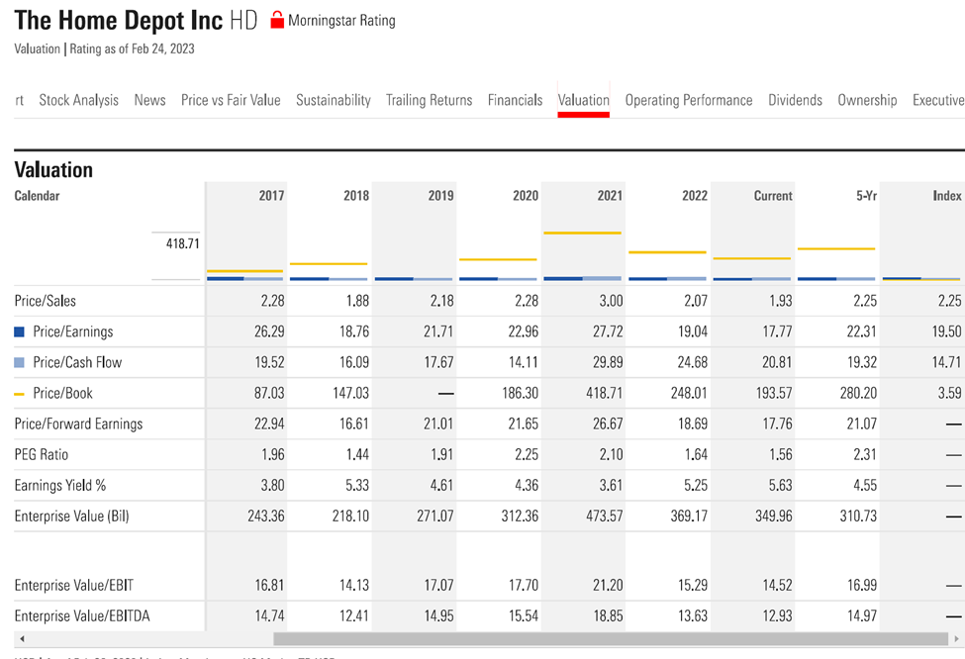Switch to the Dividends tab
This screenshot has width=965, height=659.
pos(795,100)
